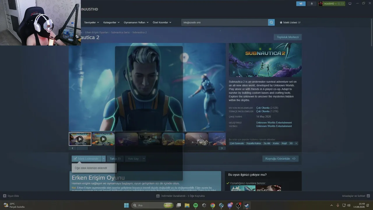Select the Keşif tag
Screen dimensions: 373x210
coord(284,143)
